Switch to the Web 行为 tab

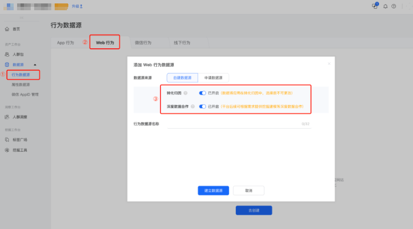tap(105, 42)
